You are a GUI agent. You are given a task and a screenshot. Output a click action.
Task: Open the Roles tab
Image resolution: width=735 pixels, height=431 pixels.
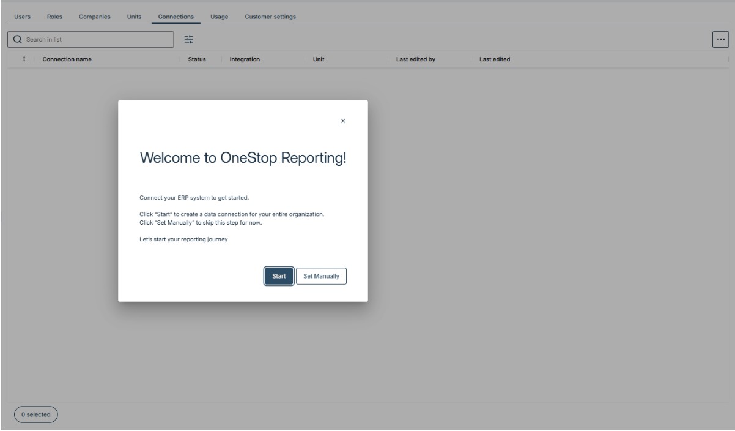54,17
